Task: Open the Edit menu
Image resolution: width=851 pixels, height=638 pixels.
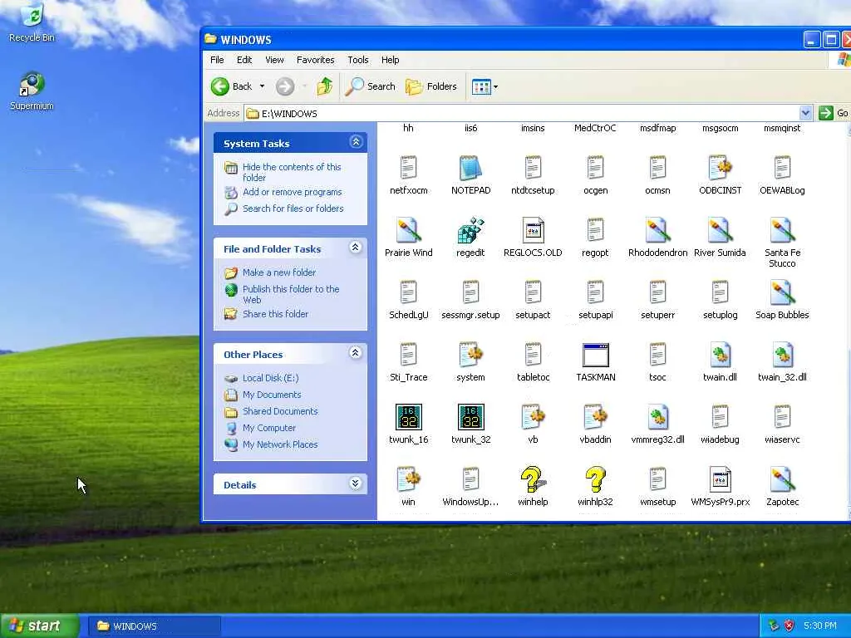Action: pos(244,60)
